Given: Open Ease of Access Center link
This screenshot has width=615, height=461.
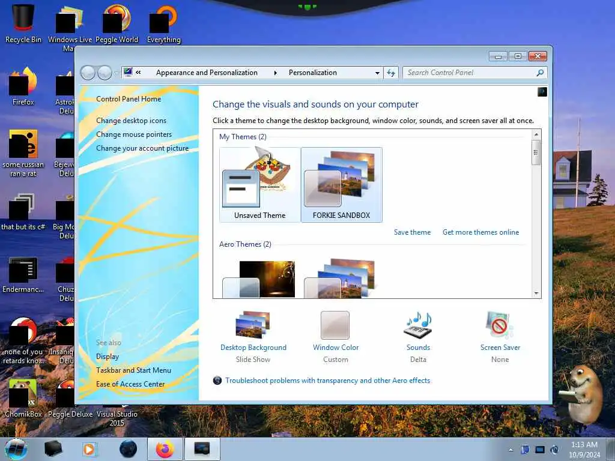Looking at the screenshot, I should (x=130, y=384).
